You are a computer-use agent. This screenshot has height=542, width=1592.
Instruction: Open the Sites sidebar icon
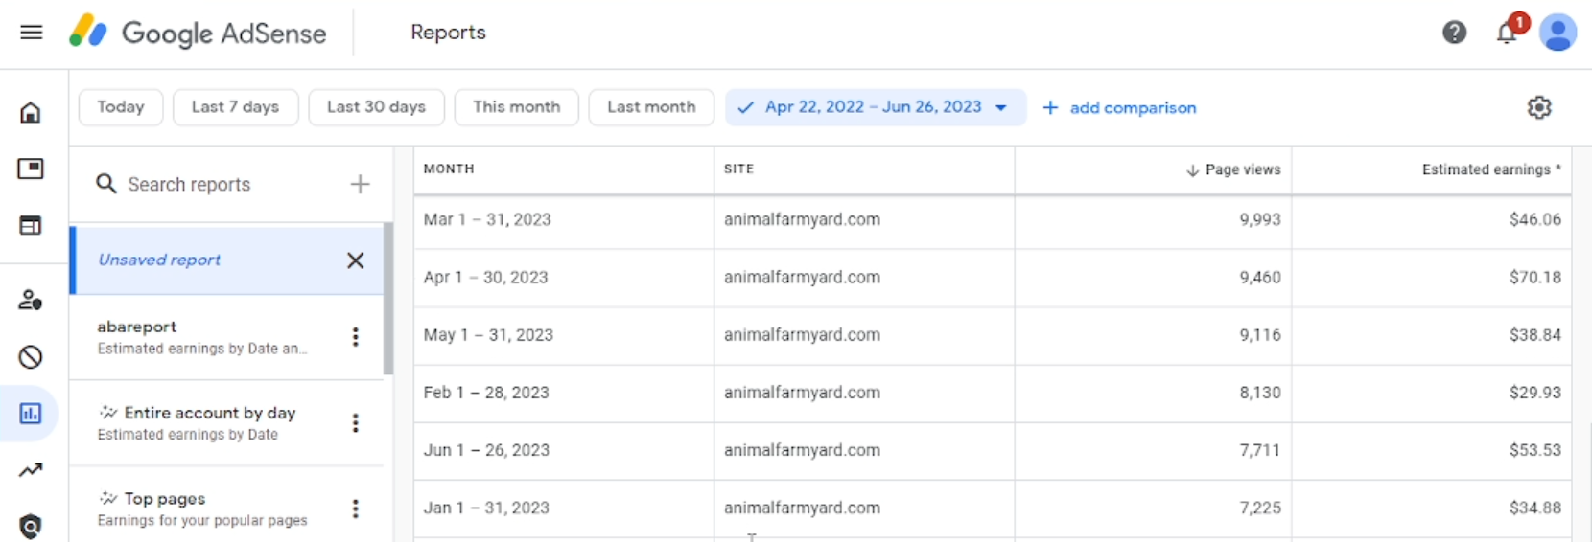[31, 226]
